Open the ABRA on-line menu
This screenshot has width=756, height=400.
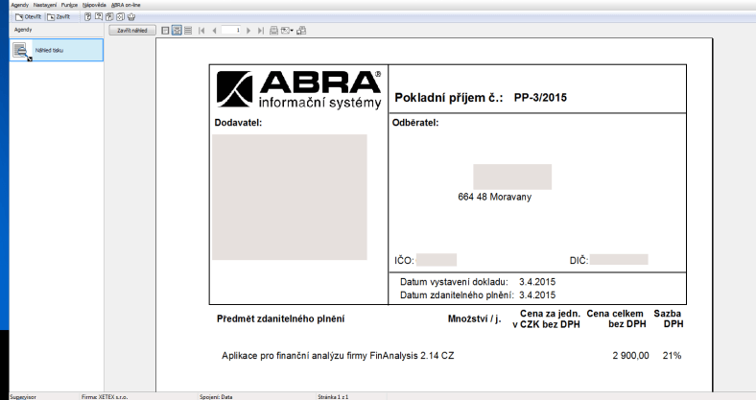click(126, 5)
